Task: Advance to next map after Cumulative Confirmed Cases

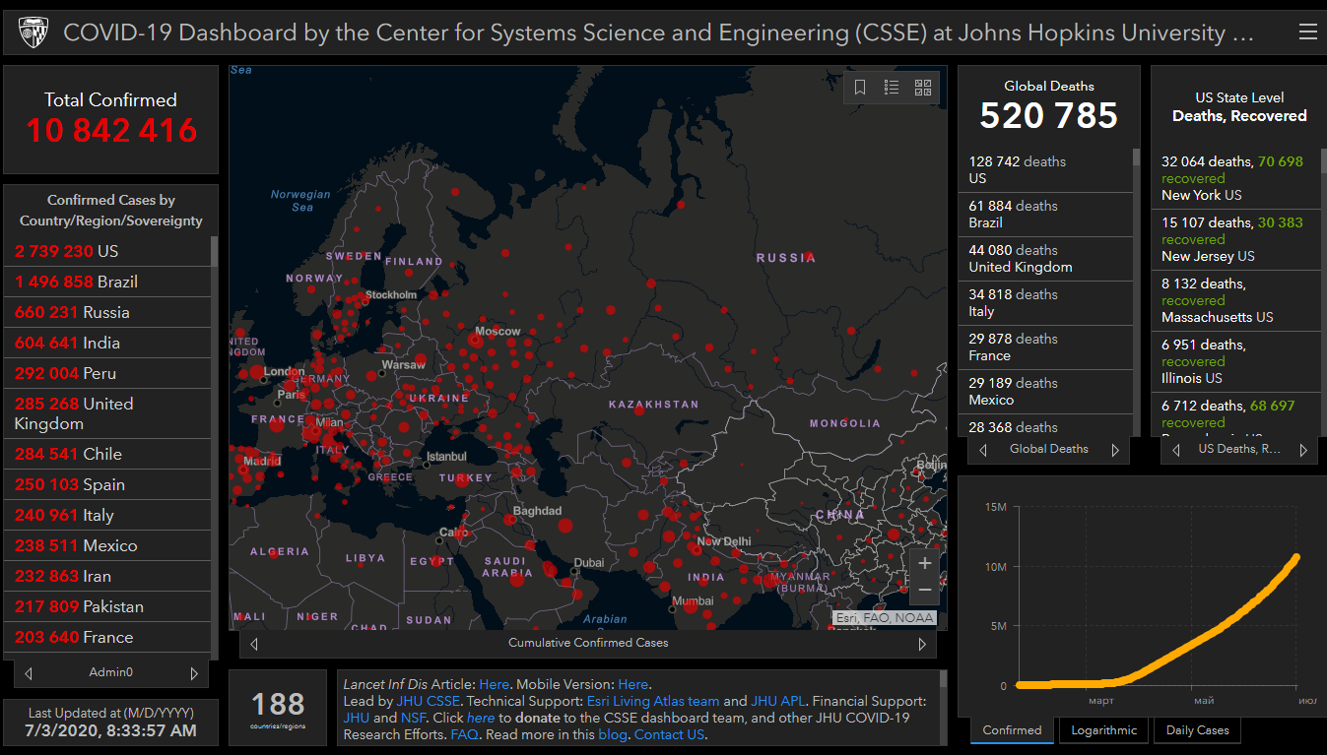Action: pyautogui.click(x=922, y=644)
